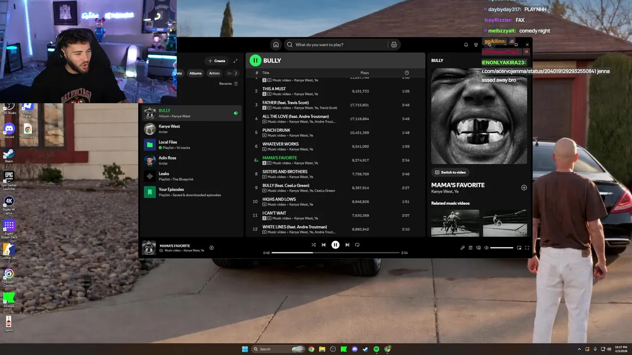Open Spotify from the taskbar
Screen dimensions: 632x355
376,349
